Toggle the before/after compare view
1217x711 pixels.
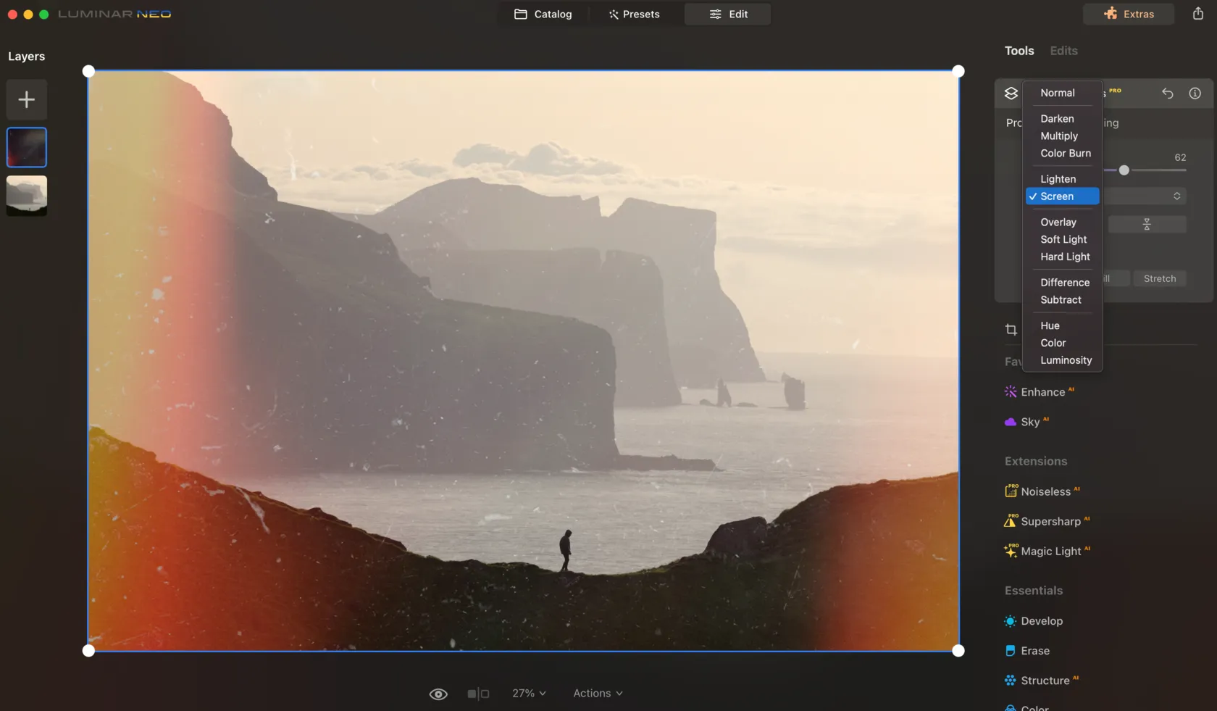(478, 694)
